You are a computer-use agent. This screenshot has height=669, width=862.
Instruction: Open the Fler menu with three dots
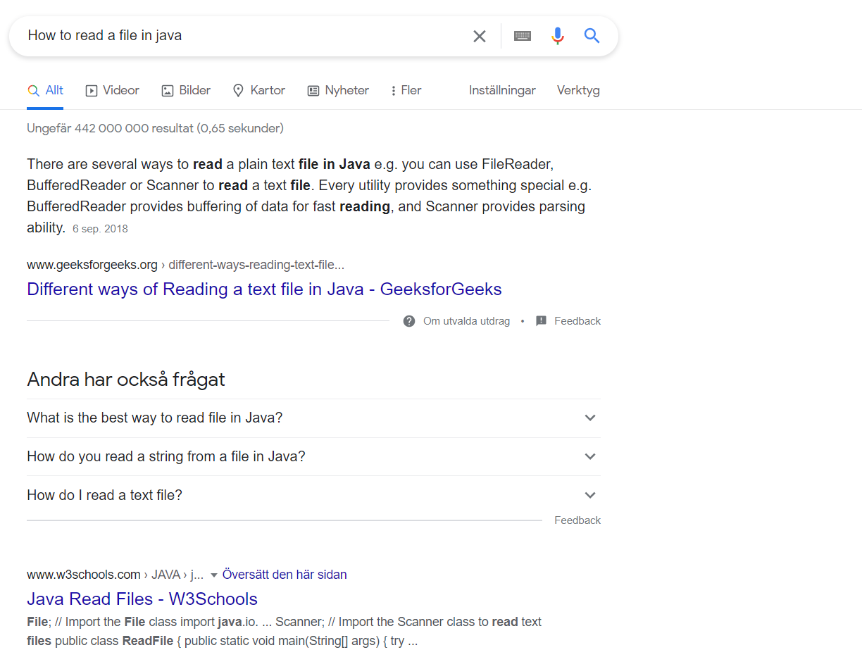point(406,90)
